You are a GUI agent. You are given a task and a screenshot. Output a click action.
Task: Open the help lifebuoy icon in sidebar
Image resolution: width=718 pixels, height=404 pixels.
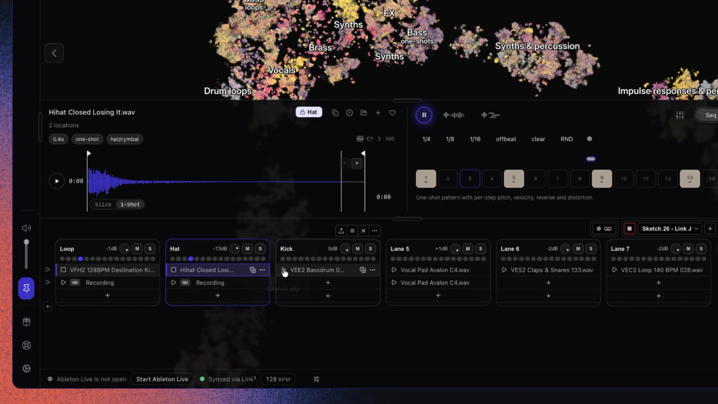26,345
